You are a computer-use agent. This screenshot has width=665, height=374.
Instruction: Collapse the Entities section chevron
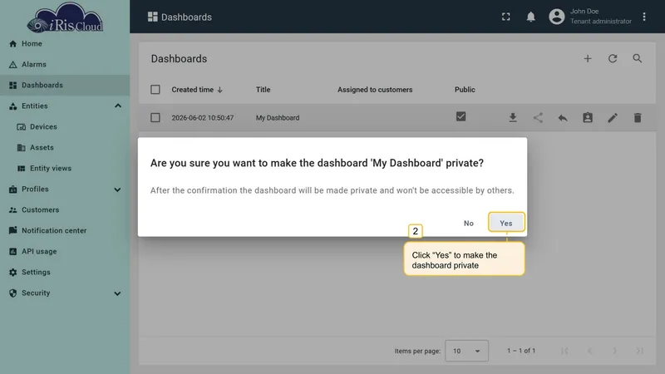pyautogui.click(x=118, y=106)
